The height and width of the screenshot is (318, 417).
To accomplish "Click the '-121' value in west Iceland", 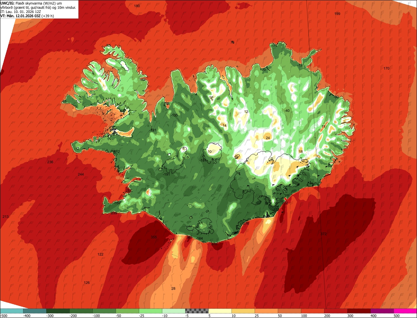I will click(153, 130).
